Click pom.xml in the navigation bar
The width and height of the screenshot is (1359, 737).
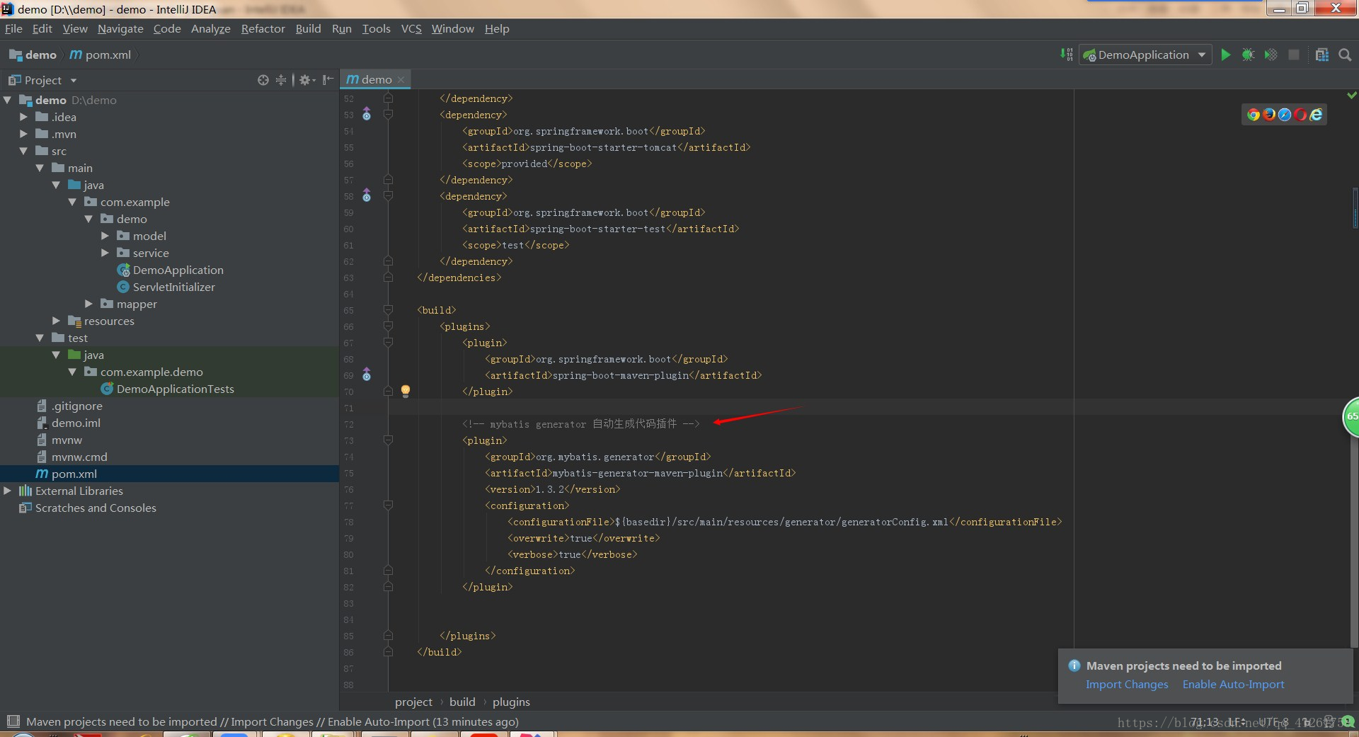[x=100, y=55]
